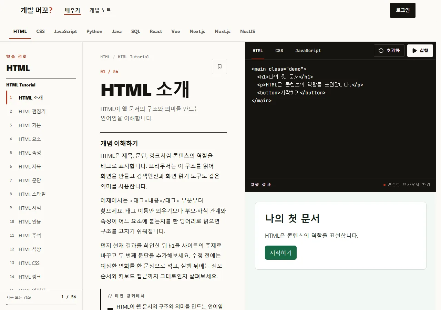The image size is (441, 310).
Task: Open lesson 5 HTML 속성
Action: [x=41, y=153]
